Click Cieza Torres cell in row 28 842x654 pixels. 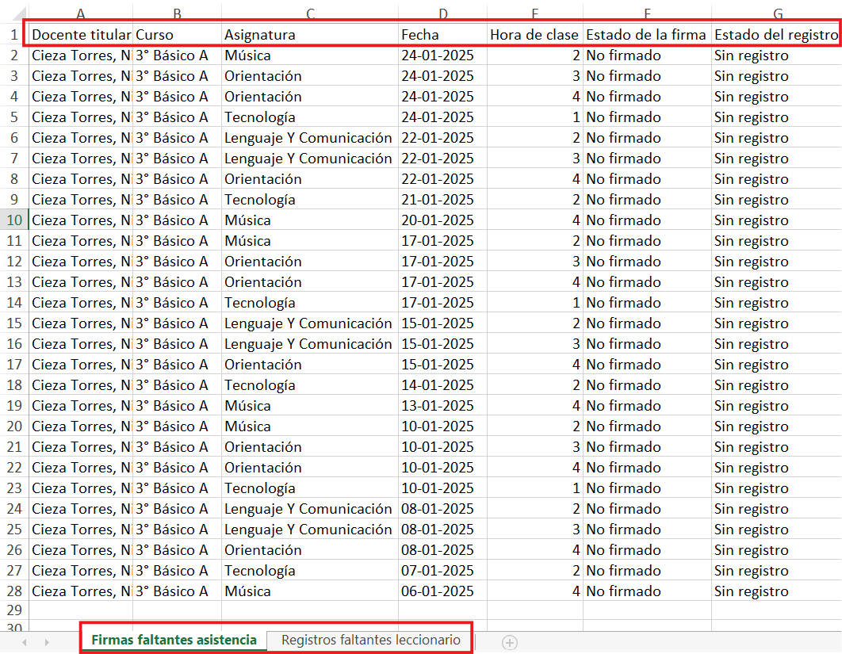point(81,591)
